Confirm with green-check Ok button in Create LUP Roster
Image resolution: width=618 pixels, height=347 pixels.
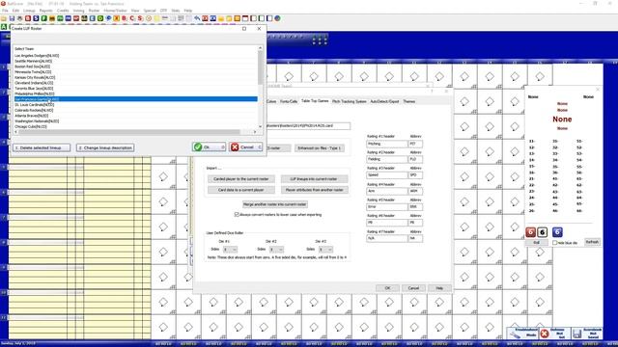click(210, 147)
